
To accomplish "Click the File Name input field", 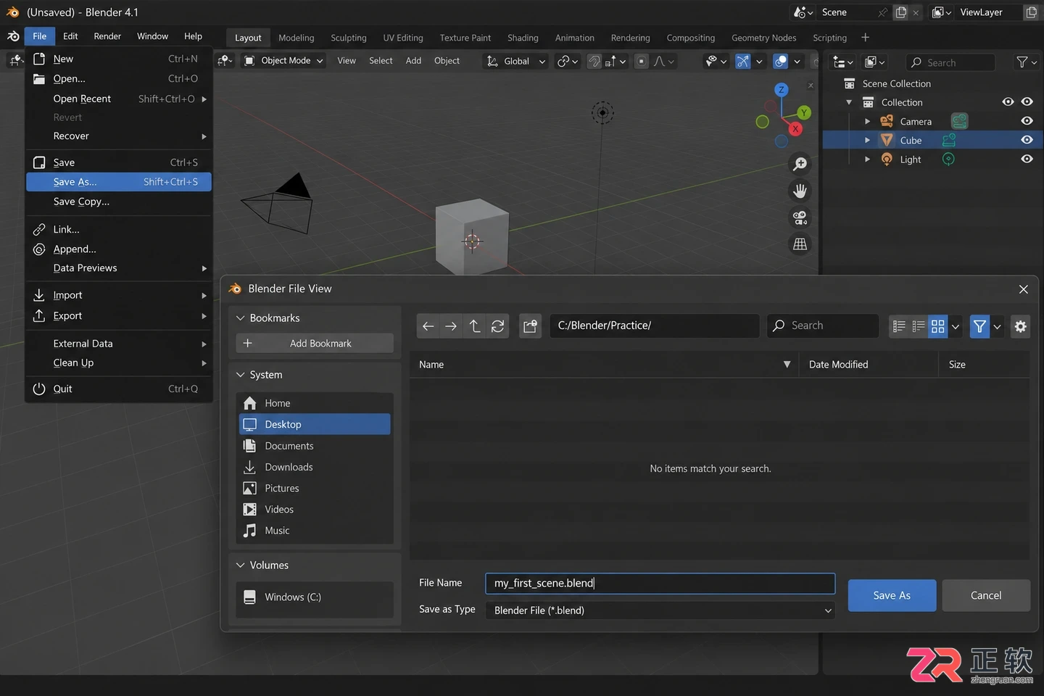I will click(660, 584).
